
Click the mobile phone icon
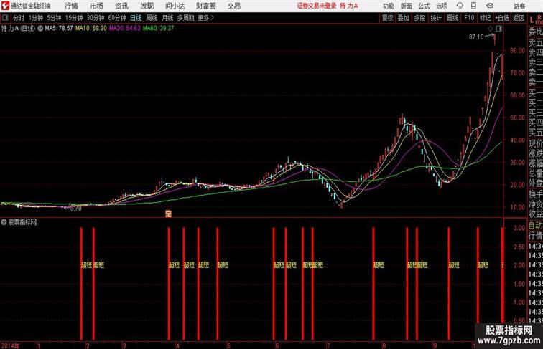point(473,6)
